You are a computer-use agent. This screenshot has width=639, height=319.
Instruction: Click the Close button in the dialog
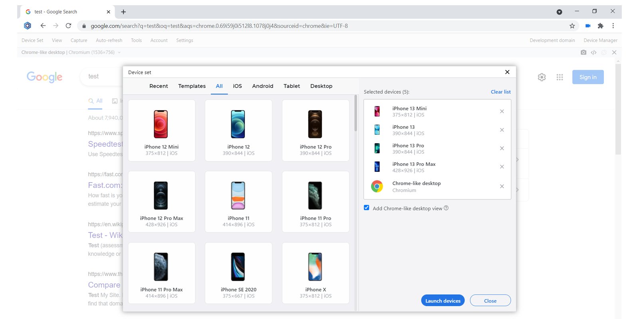coord(490,300)
